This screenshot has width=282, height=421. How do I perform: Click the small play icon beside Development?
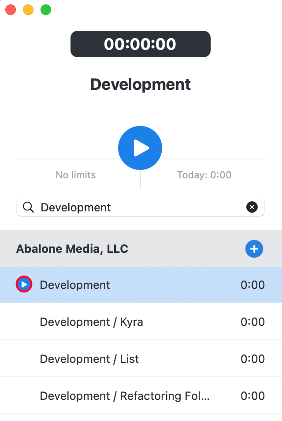(x=24, y=284)
